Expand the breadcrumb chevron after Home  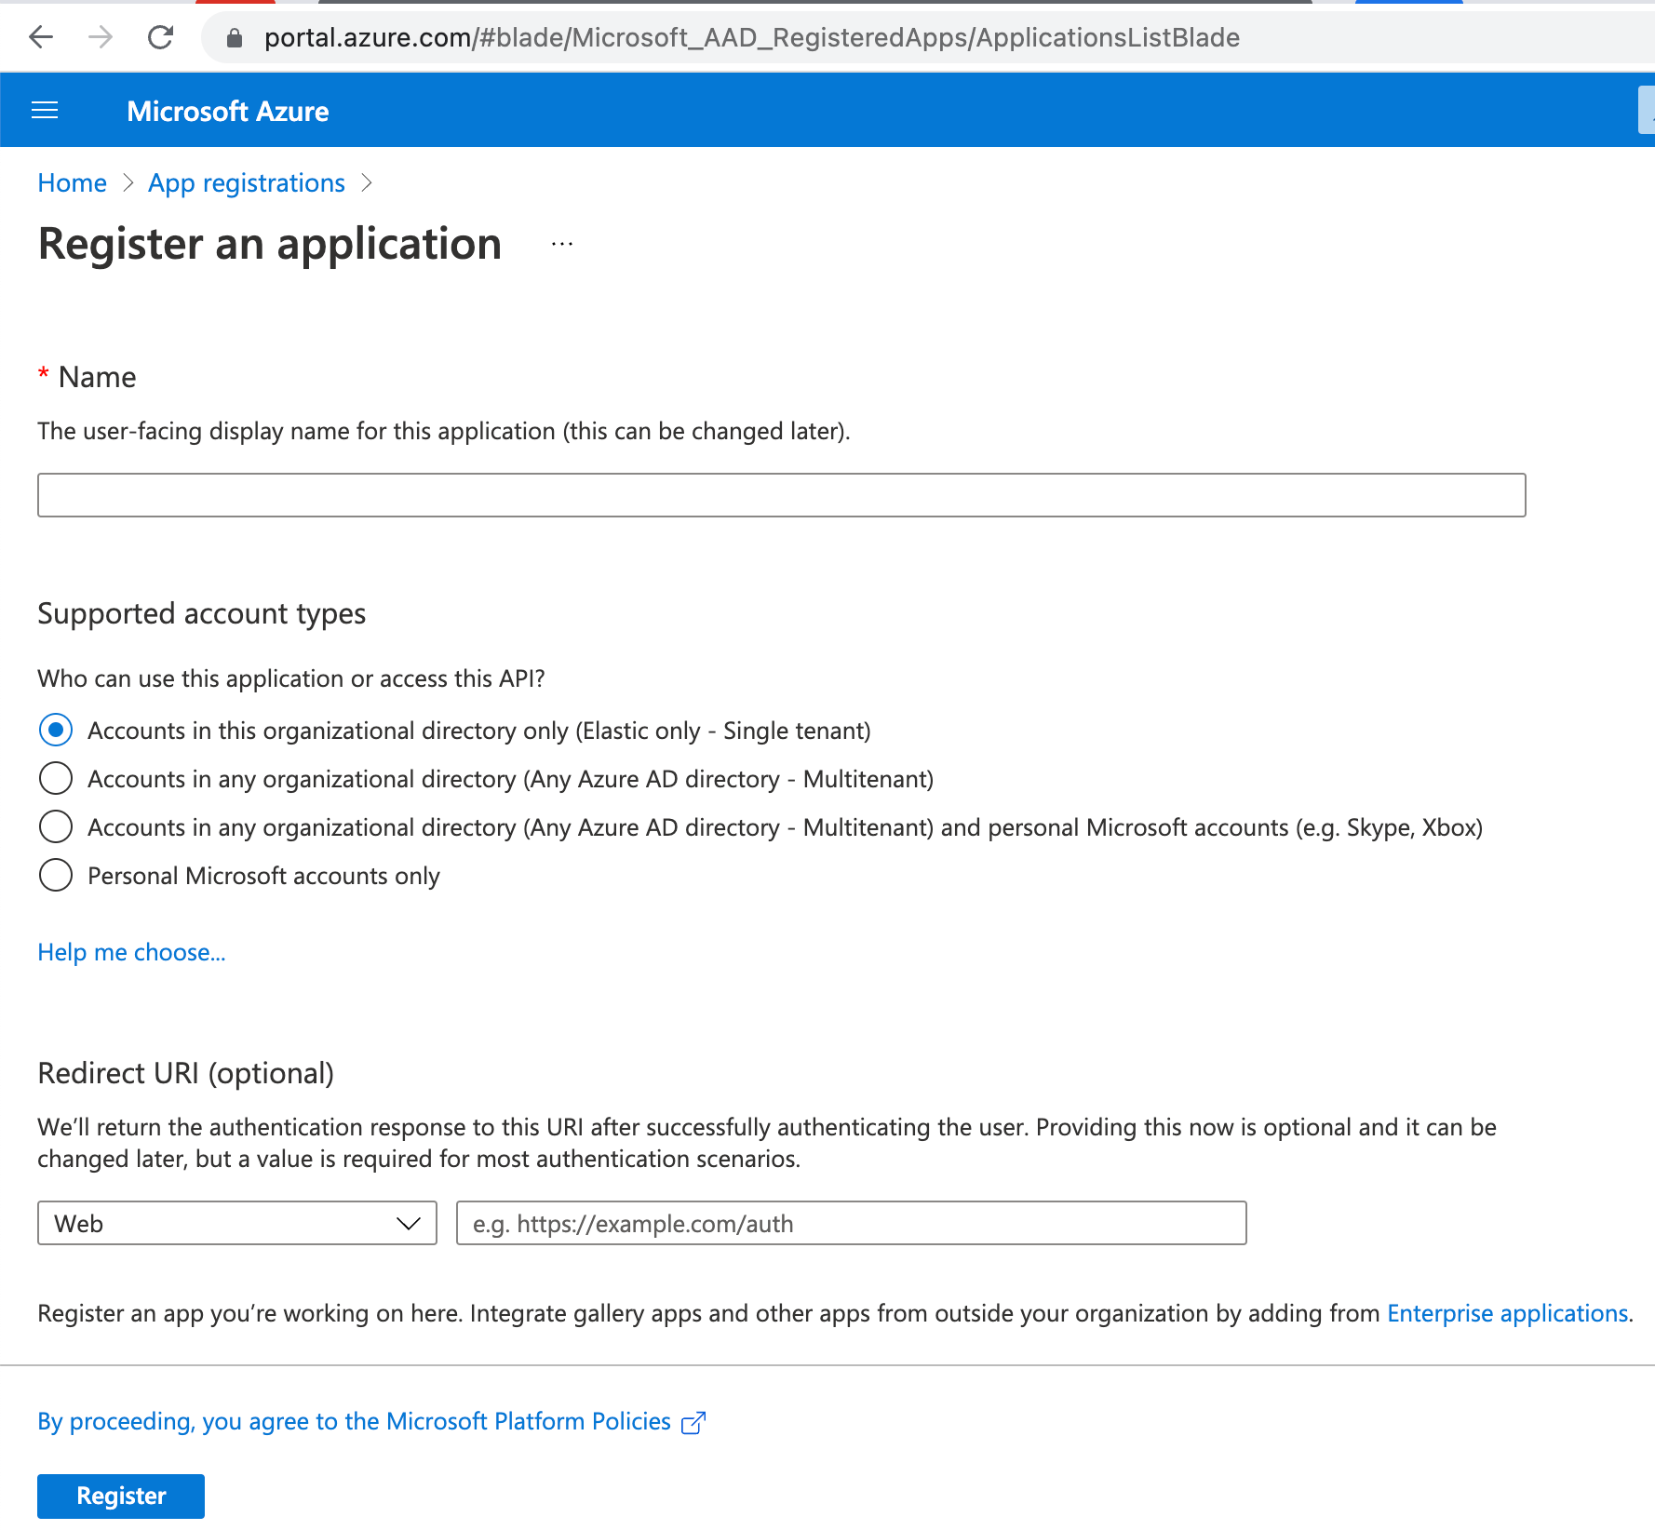tap(128, 183)
